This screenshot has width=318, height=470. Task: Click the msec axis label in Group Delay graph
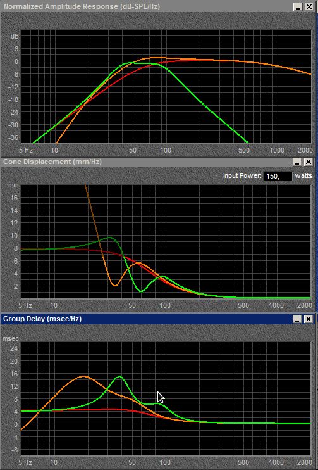11,339
